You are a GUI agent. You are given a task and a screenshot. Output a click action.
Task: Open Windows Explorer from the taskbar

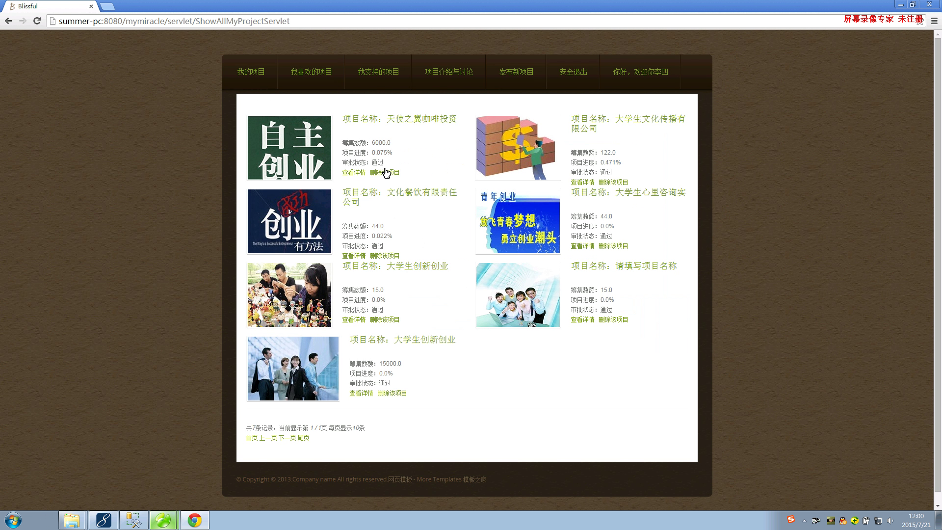[x=72, y=520]
